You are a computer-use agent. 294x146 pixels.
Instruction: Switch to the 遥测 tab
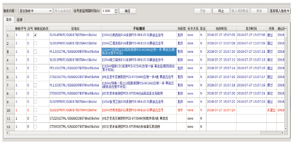[x=19, y=20]
